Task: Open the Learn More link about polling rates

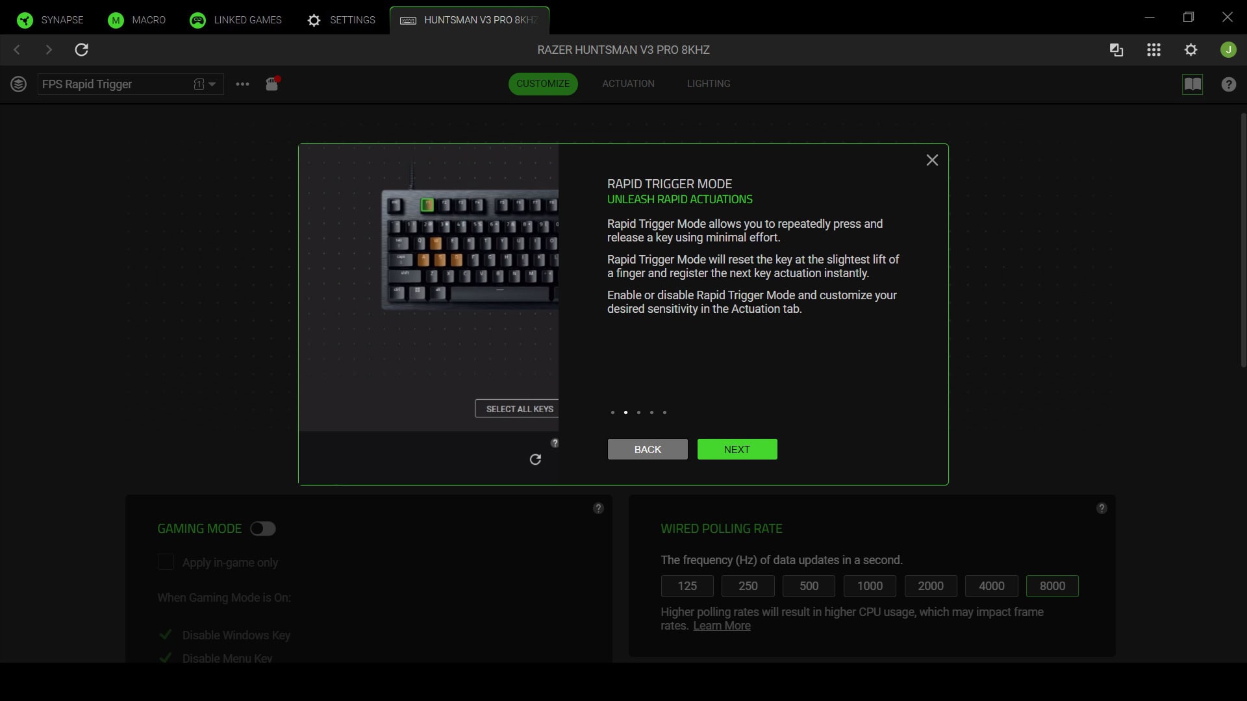Action: pyautogui.click(x=721, y=625)
